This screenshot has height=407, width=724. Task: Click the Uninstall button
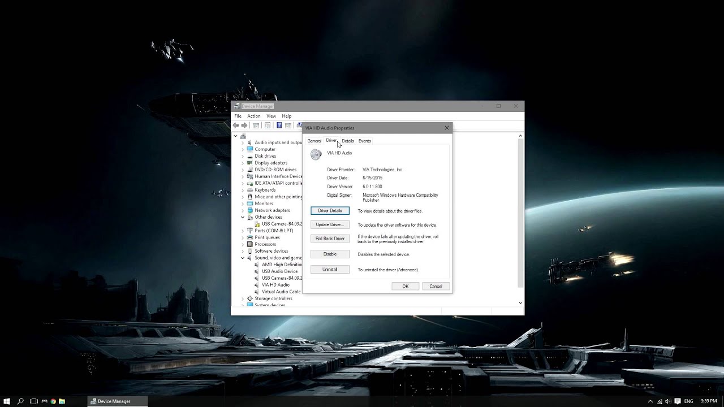point(330,270)
